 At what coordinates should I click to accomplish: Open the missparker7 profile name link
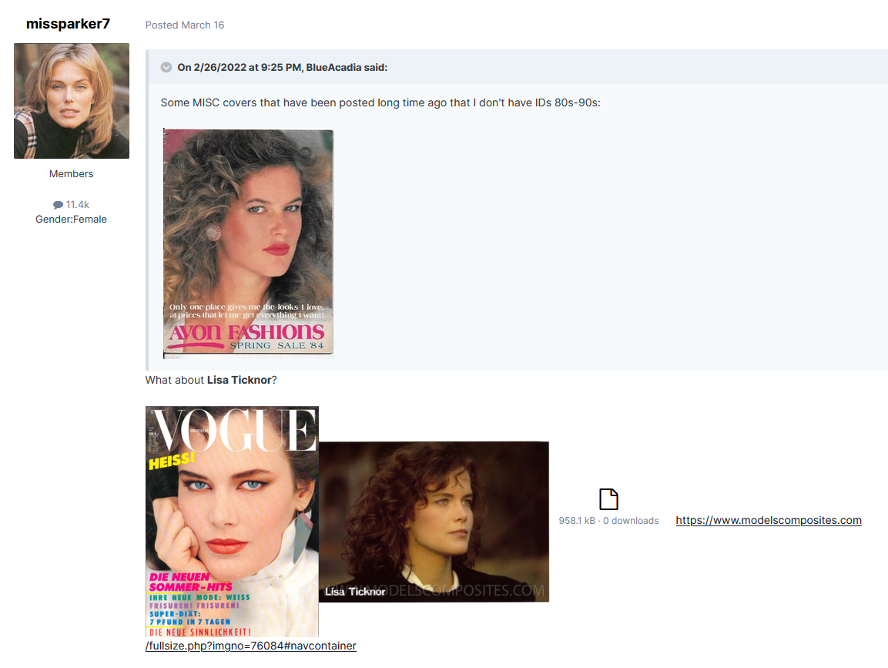(68, 24)
